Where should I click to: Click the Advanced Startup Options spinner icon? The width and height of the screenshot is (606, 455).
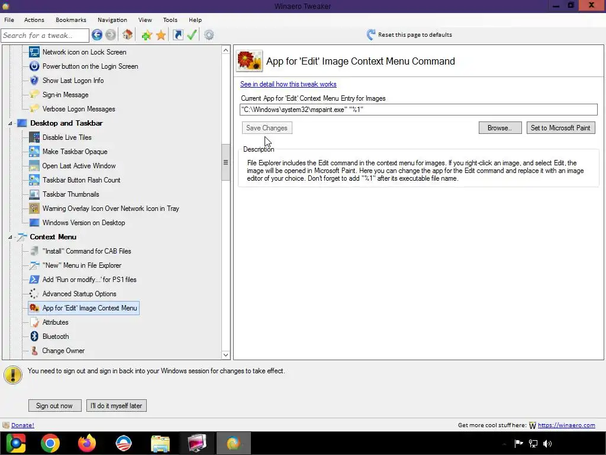[34, 294]
